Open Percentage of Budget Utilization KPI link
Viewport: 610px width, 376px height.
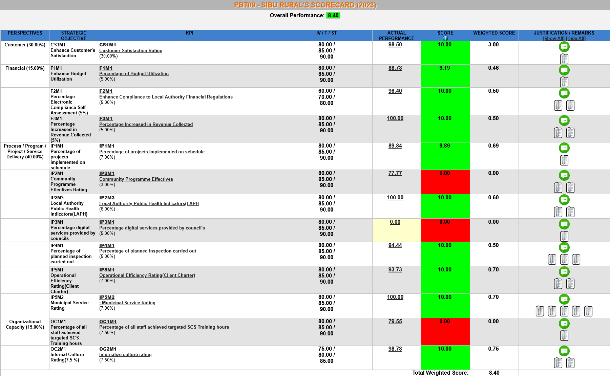tap(134, 74)
